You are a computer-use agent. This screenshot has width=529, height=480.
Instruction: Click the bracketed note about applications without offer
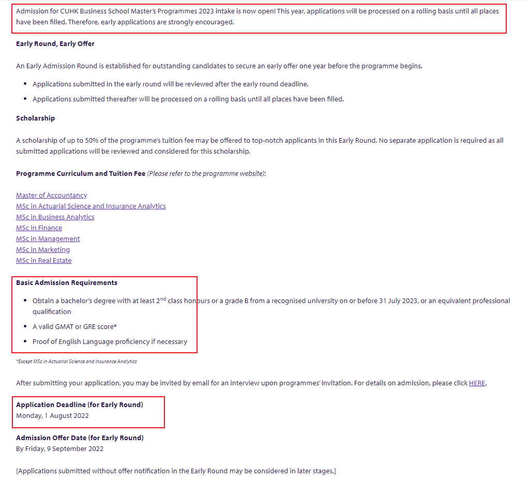click(x=176, y=471)
